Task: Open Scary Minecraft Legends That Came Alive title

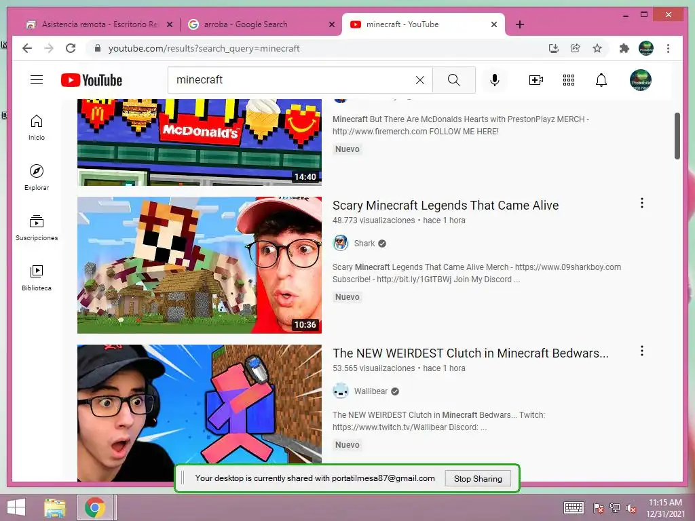Action: 445,205
